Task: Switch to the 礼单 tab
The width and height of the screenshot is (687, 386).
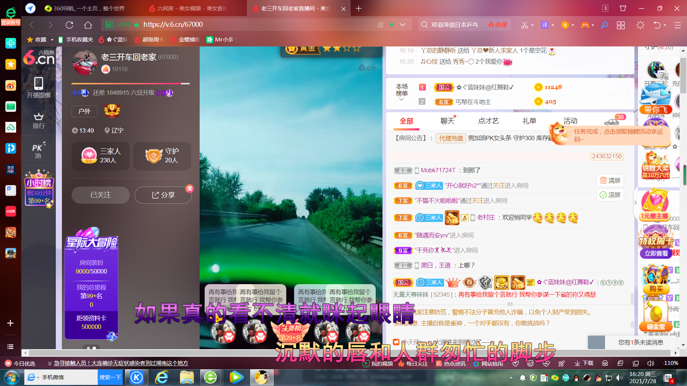Action: coord(529,121)
